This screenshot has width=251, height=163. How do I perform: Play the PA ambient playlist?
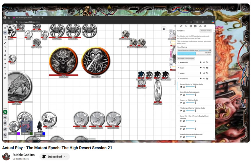coord(200,78)
